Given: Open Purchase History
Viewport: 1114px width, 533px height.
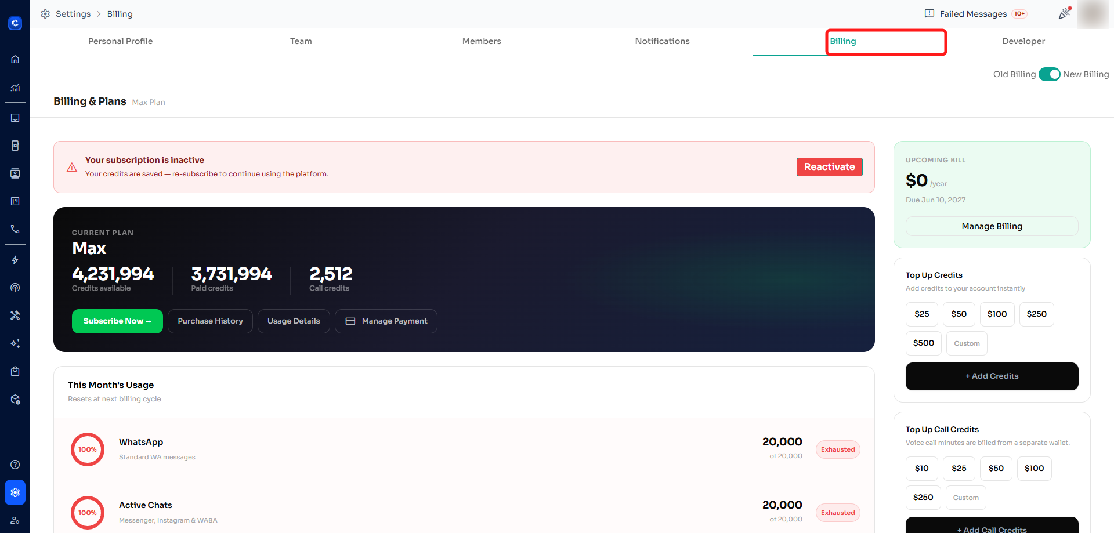Looking at the screenshot, I should [x=210, y=321].
